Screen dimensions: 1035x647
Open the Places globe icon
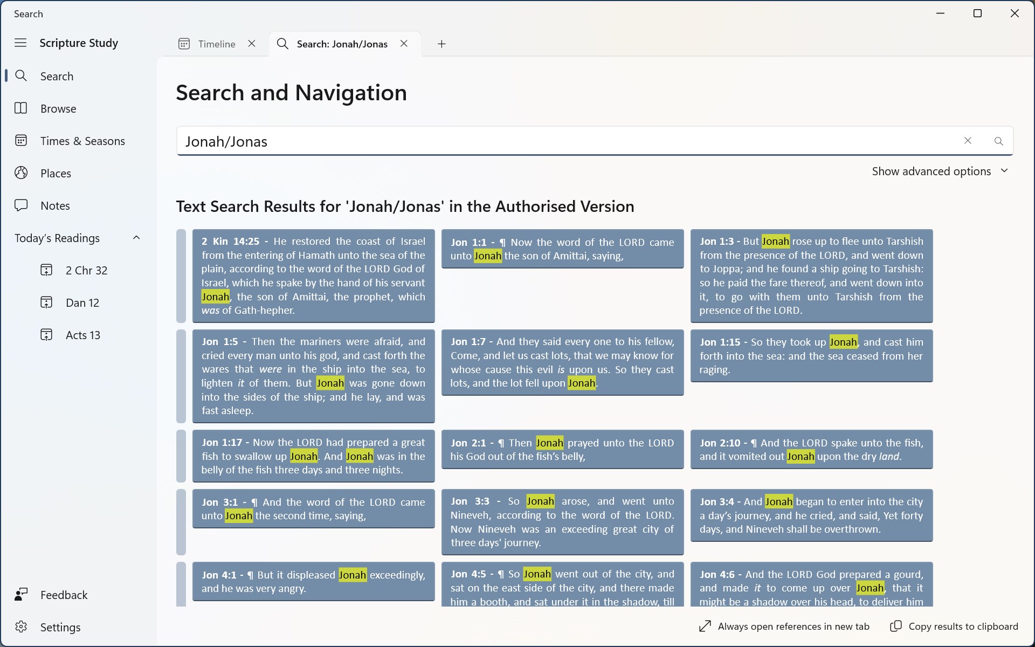[x=21, y=173]
